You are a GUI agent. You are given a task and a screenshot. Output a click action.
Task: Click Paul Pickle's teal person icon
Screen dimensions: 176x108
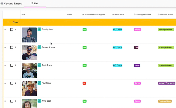[x=39, y=83]
